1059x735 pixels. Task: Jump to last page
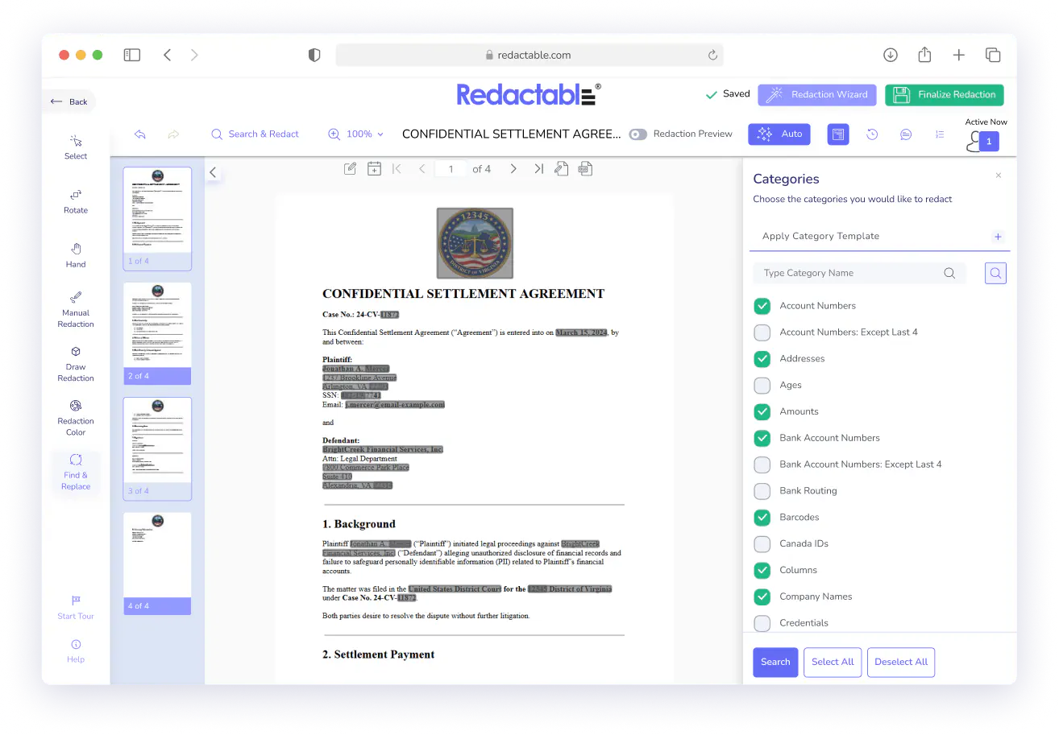click(x=538, y=169)
